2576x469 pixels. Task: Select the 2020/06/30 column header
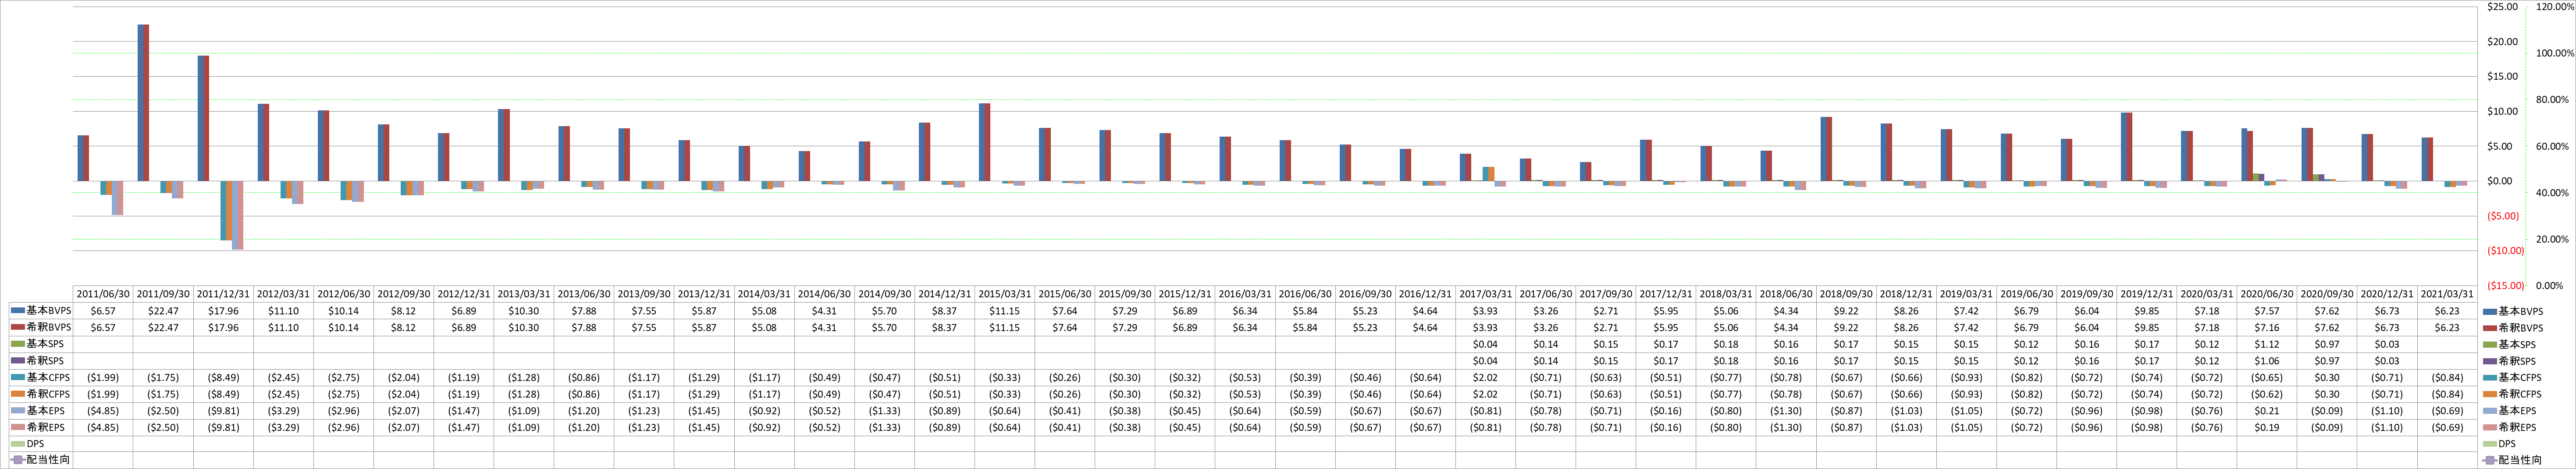click(2268, 294)
